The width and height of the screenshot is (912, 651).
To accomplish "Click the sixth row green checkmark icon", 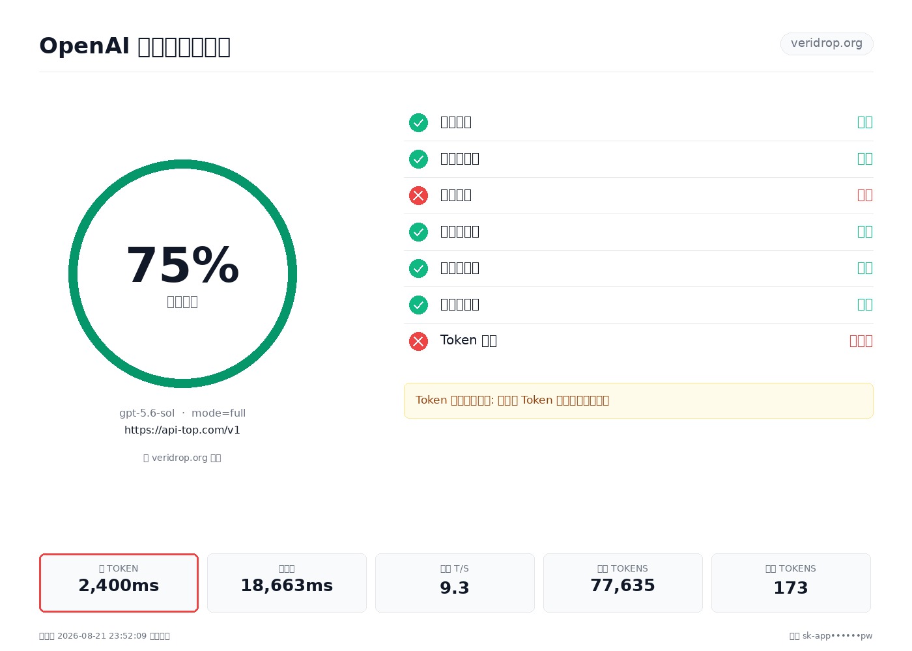I will tap(418, 305).
